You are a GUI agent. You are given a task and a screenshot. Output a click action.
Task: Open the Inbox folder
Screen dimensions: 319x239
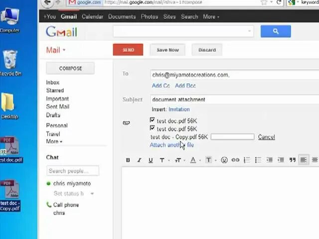coord(53,83)
